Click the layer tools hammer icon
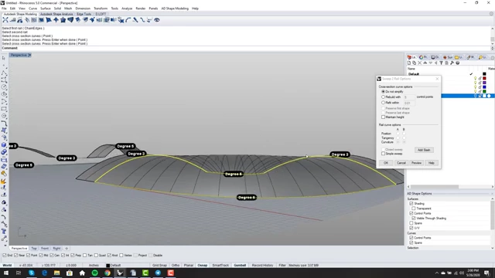The height and width of the screenshot is (278, 495). (x=452, y=63)
